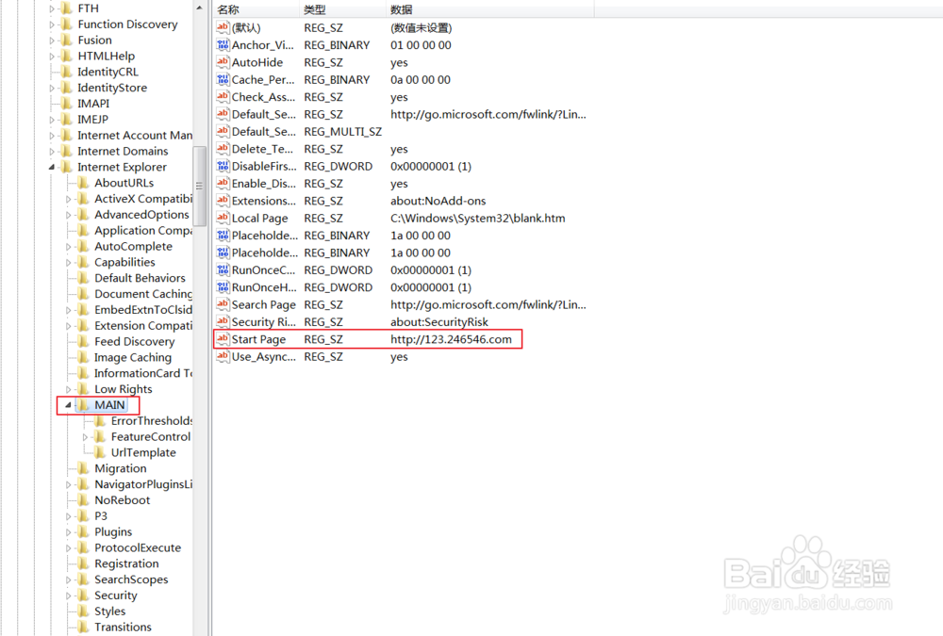Collapse the Internet Explorer key

[x=51, y=167]
